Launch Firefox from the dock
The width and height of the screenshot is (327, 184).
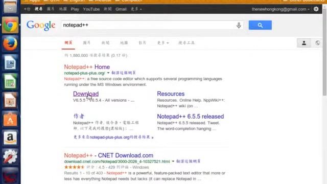click(10, 43)
